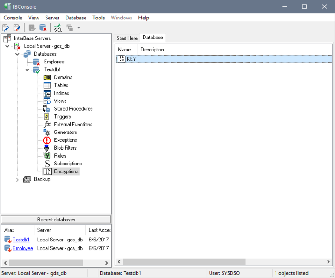This screenshot has width=335, height=278.
Task: Open the Tools menu
Action: point(99,18)
